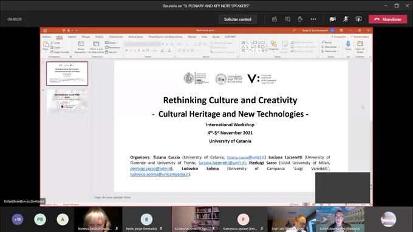Open the share content tray icon

coord(358,19)
